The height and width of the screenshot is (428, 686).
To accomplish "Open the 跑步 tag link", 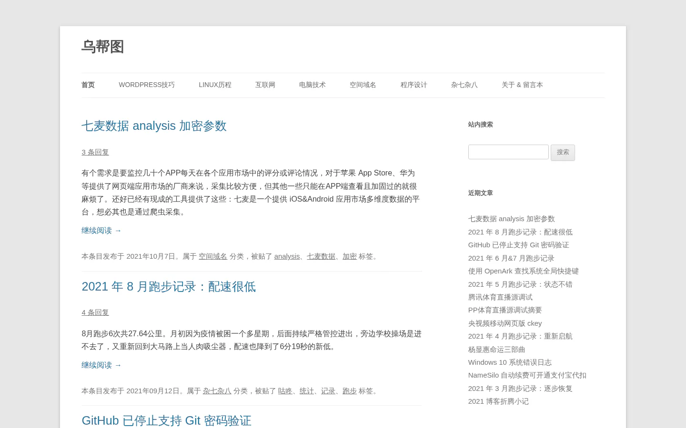I will 350,391.
